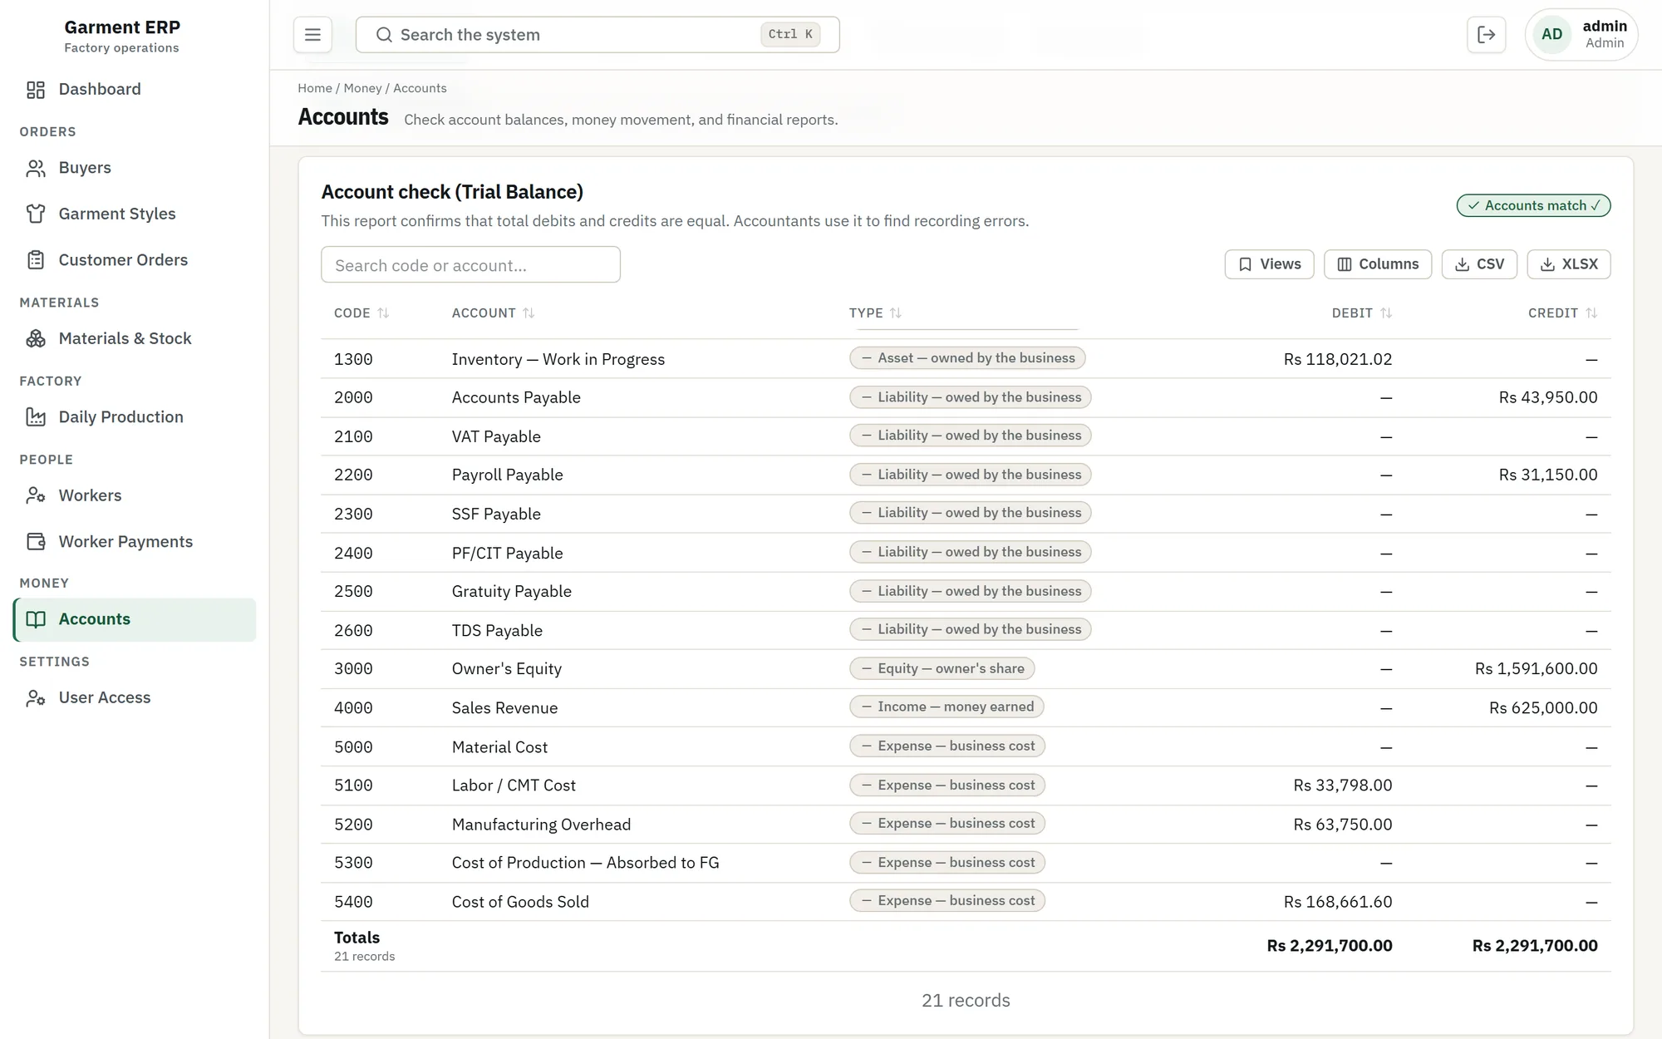
Task: Open Garment Styles in the sidebar
Action: [x=135, y=214]
